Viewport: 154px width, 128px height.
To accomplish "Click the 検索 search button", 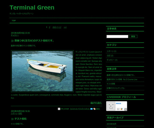I will tap(133, 36).
